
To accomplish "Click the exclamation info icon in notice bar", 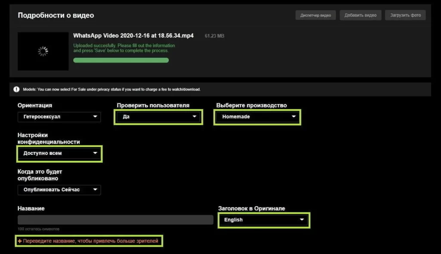I will coord(17,89).
